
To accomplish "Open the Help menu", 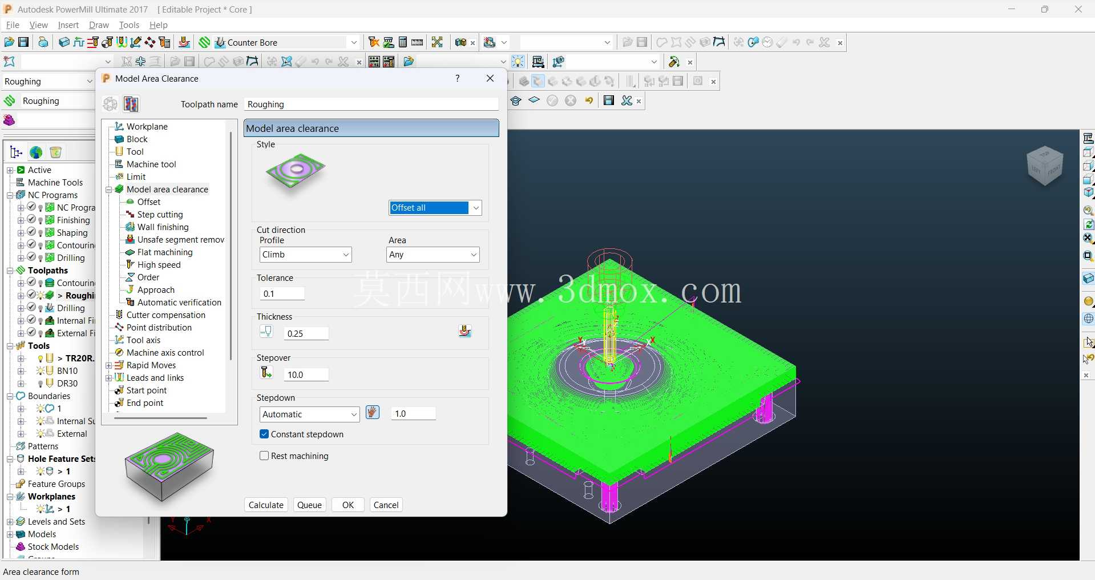I will point(158,25).
